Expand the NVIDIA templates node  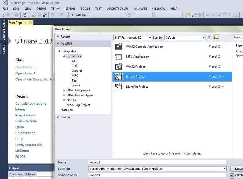[64, 100]
